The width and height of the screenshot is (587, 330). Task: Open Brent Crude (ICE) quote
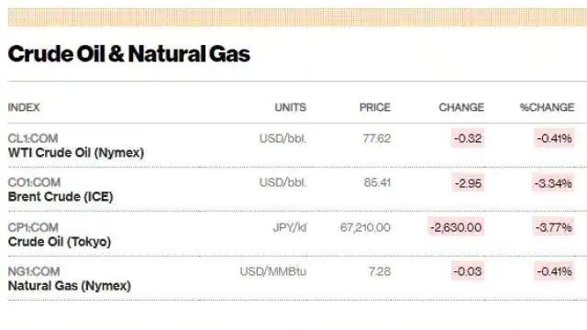61,197
